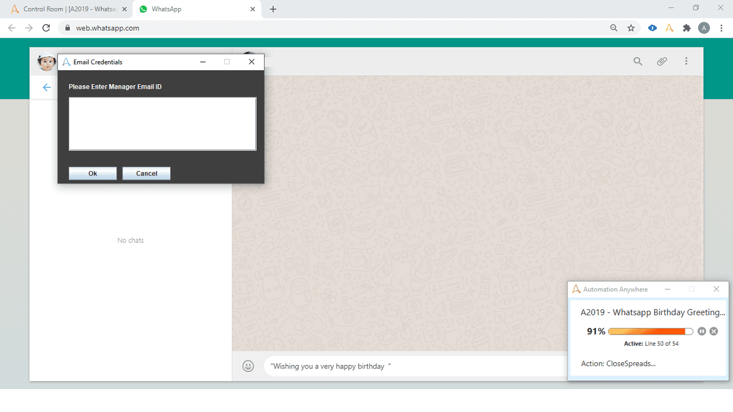Screen dimensions: 733x412
Task: Open a new browser tab with plus icon
Action: 273,9
